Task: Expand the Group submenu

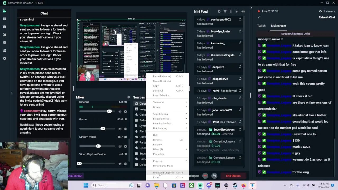Action: (x=167, y=107)
